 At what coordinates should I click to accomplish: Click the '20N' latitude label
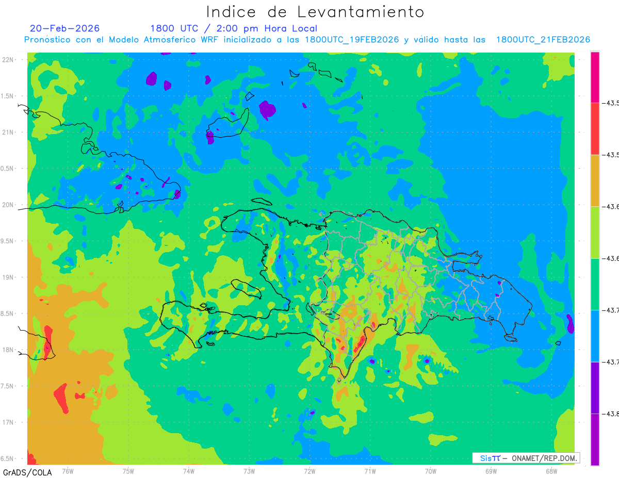9,205
